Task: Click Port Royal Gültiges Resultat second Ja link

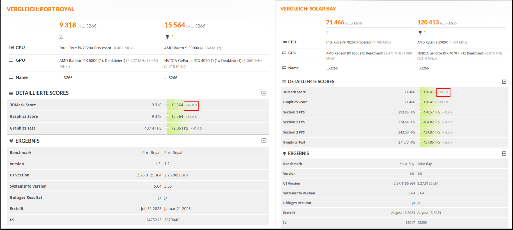Action: 166,197
